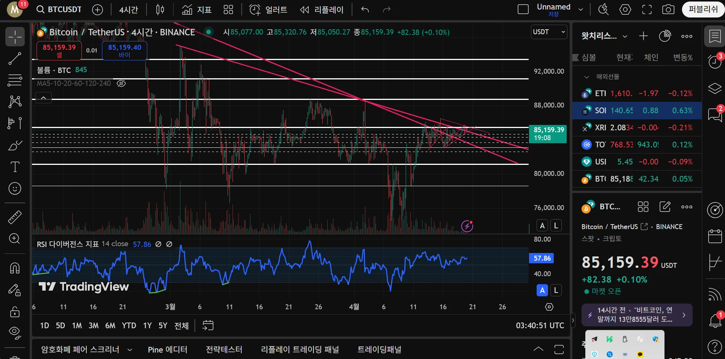This screenshot has width=725, height=359.
Task: Open the forecasting and position tools
Action: 15,123
